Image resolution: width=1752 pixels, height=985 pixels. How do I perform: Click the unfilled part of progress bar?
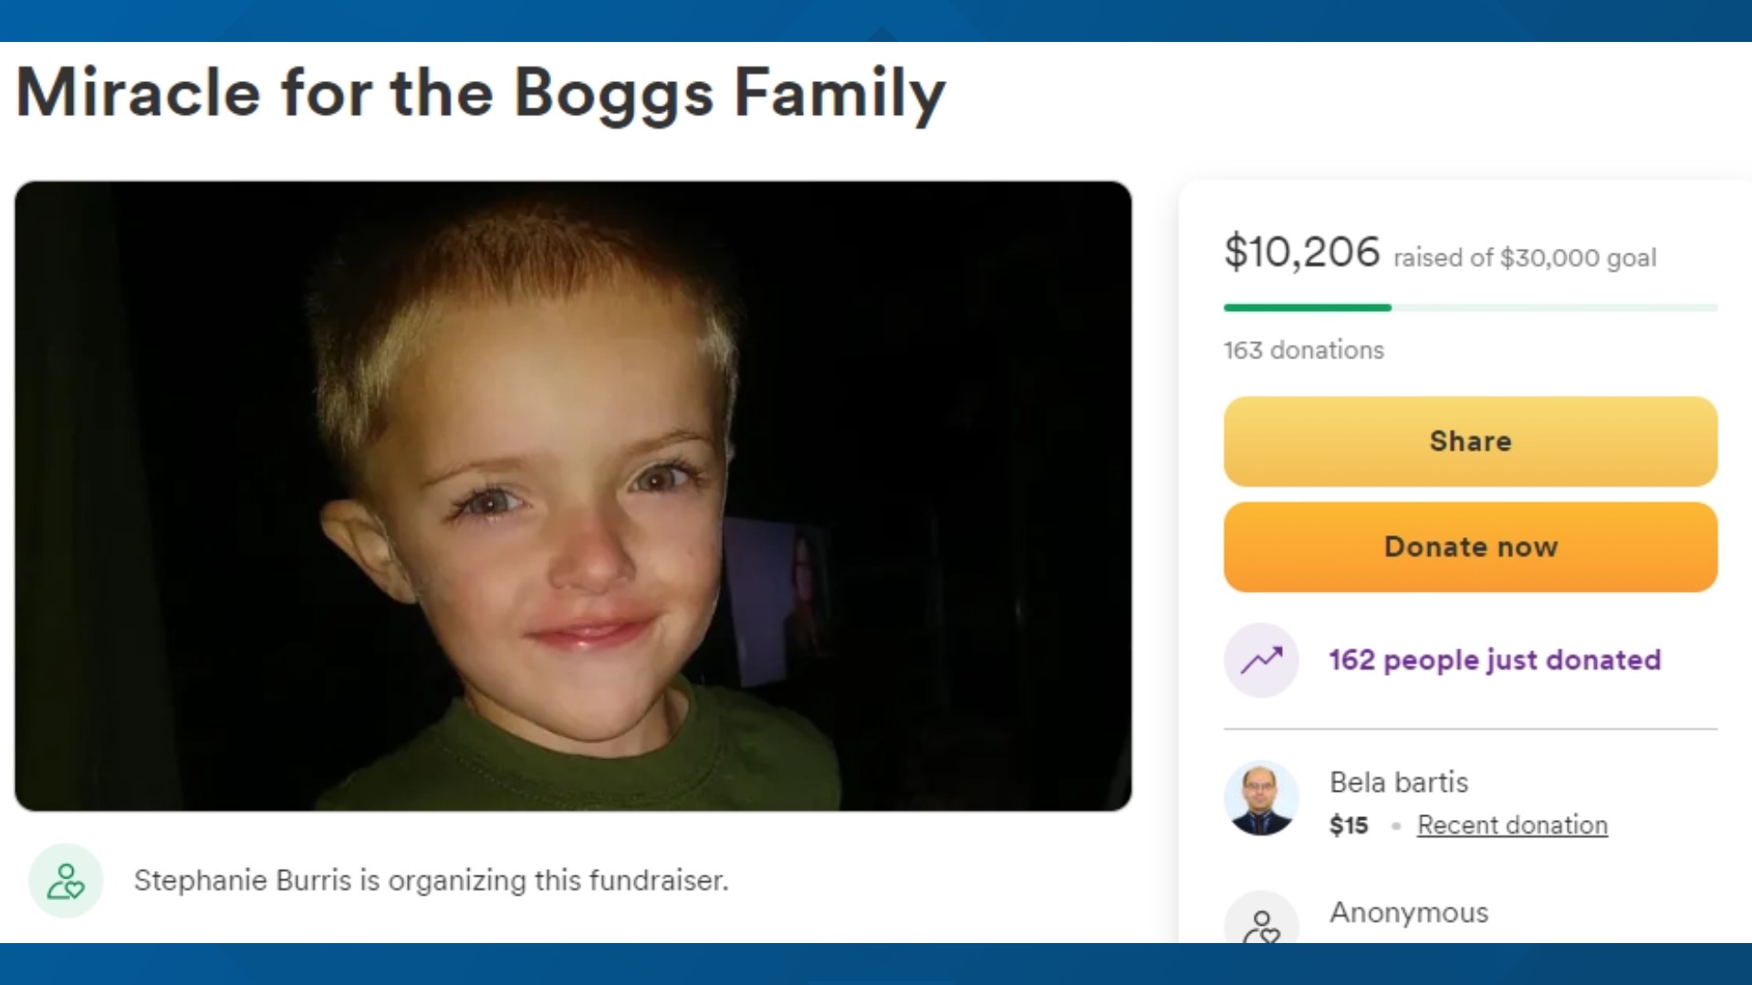[1554, 308]
